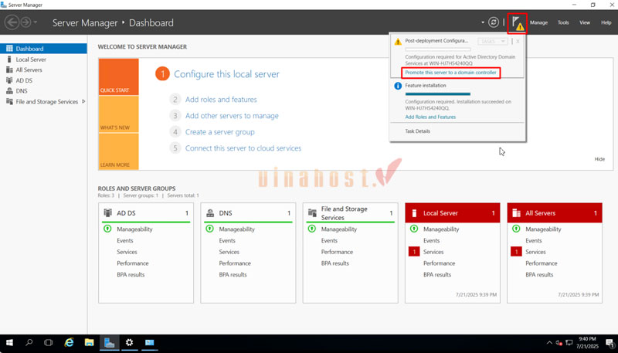Open the Help menu
618x353 pixels.
click(606, 22)
